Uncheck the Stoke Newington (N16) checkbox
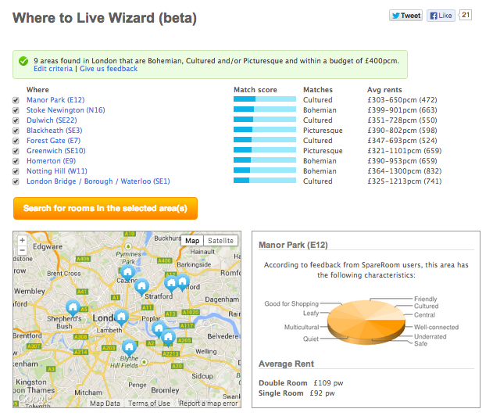Viewport: 493px width, 416px height. [16, 110]
